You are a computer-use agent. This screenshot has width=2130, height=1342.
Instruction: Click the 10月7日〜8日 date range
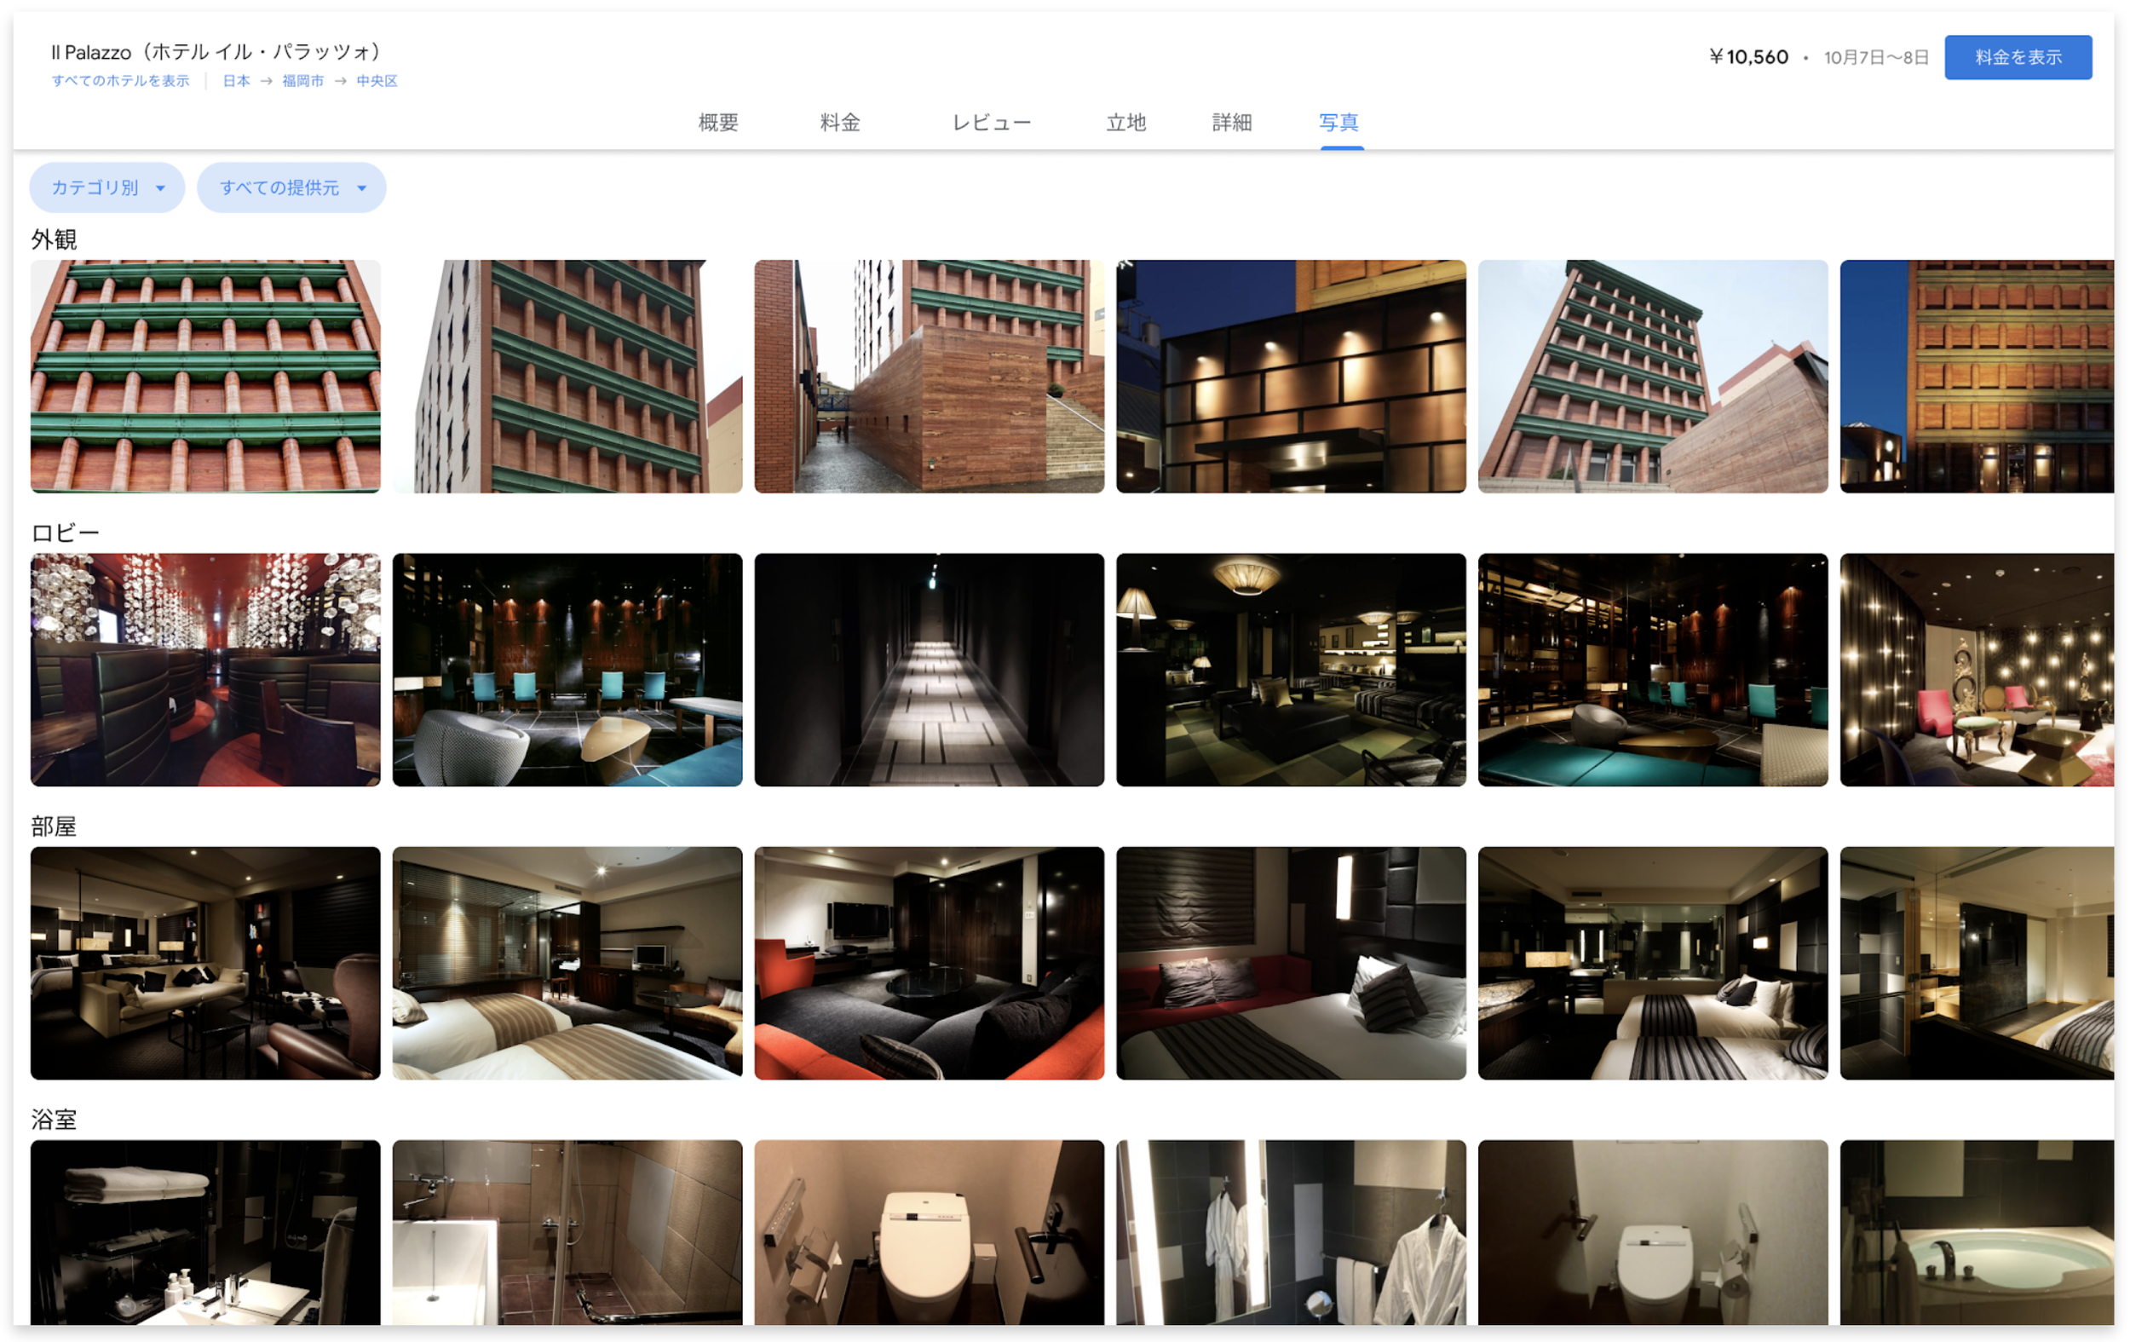click(1875, 57)
